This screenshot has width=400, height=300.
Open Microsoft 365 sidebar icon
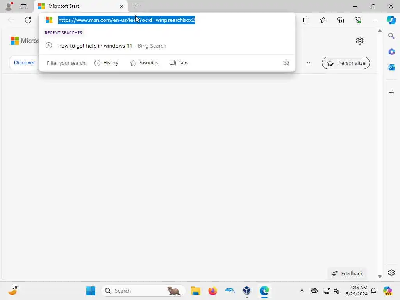[x=391, y=52]
